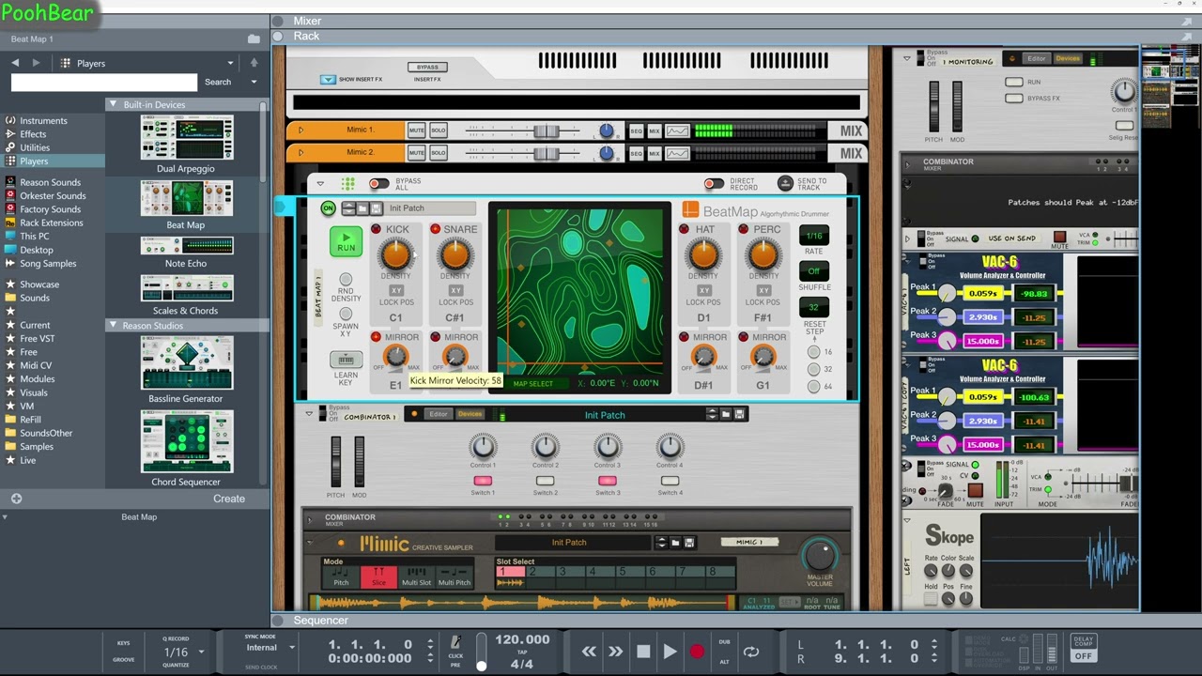Select Instruments in browser sidebar

point(43,120)
